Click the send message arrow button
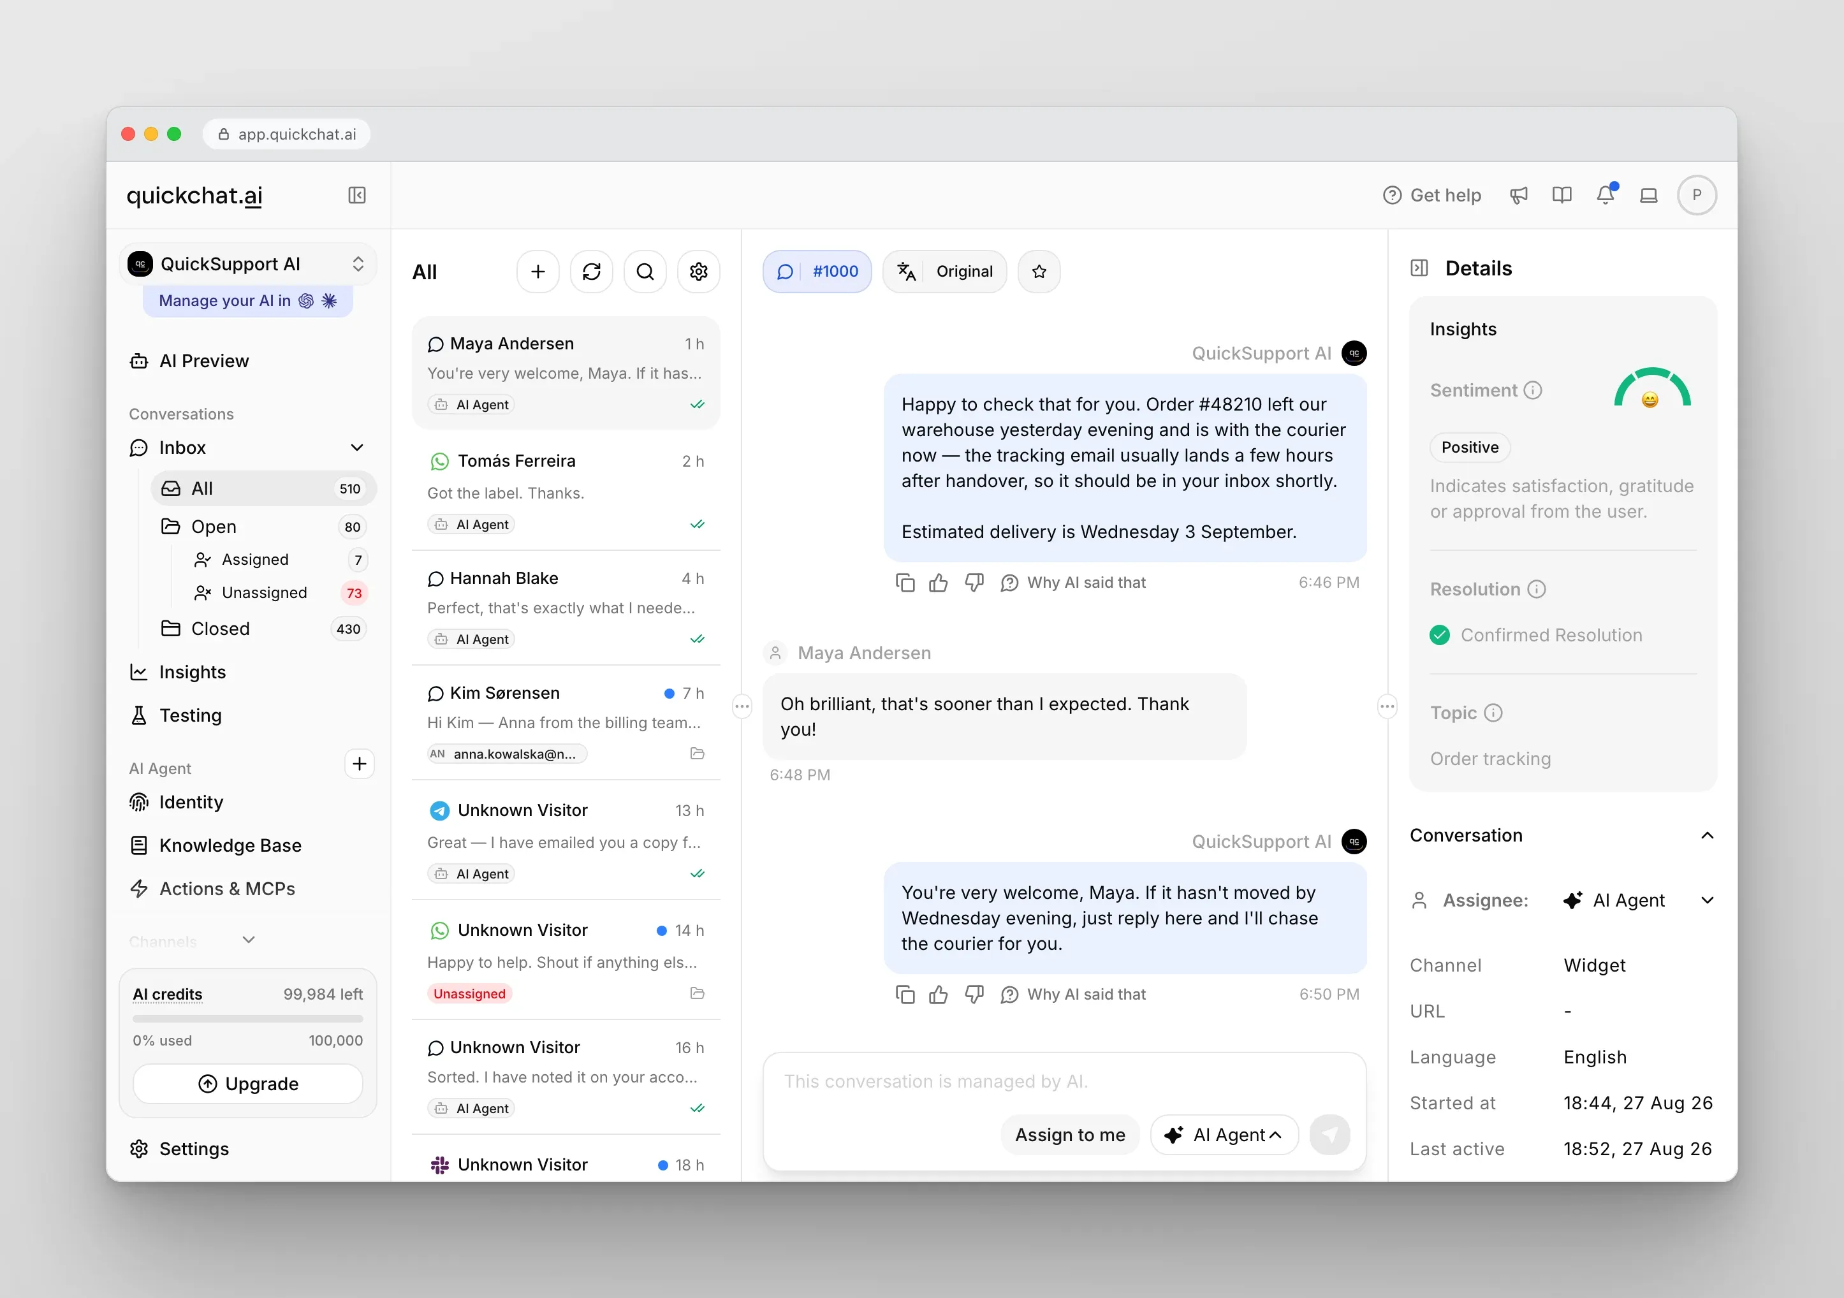 coord(1329,1134)
